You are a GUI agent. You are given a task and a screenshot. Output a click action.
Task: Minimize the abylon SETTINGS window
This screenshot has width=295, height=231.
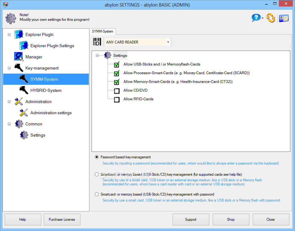point(266,4)
